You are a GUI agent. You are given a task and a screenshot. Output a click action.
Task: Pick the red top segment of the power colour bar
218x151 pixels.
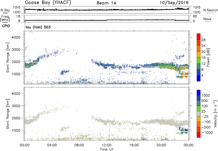(x=199, y=37)
